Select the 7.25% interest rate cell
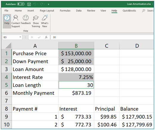 coord(76,77)
